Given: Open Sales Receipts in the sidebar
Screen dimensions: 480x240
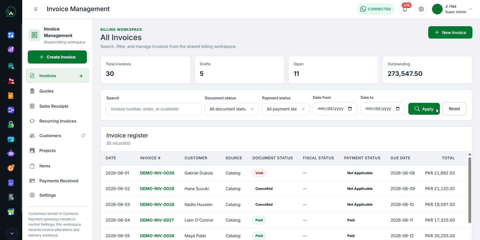Looking at the screenshot, I should [x=57, y=106].
